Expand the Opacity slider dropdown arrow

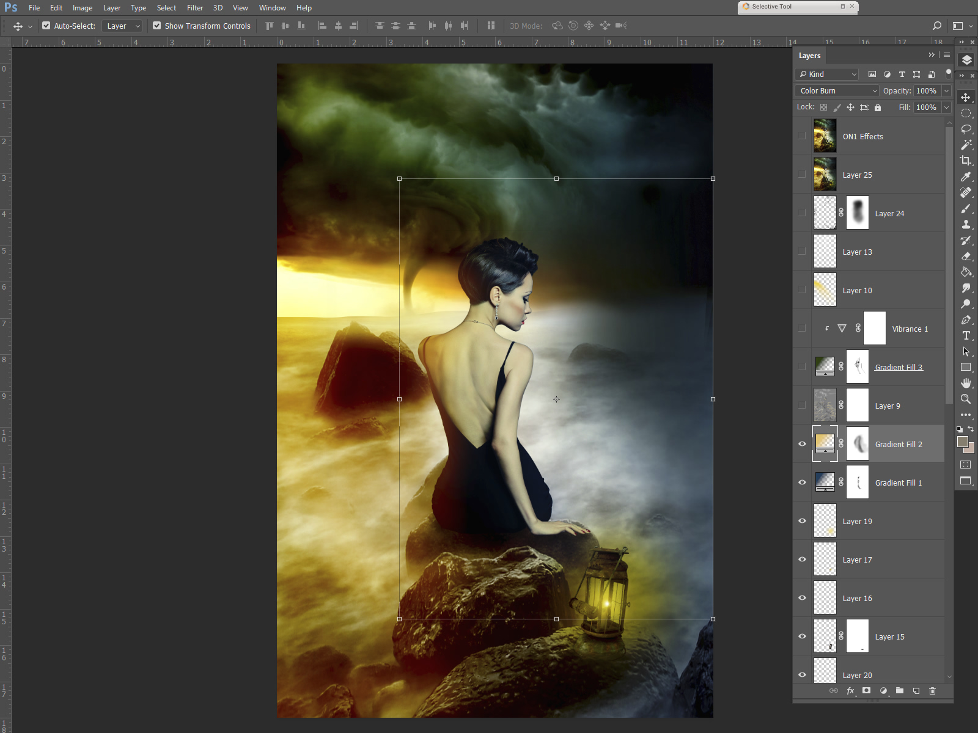[946, 90]
